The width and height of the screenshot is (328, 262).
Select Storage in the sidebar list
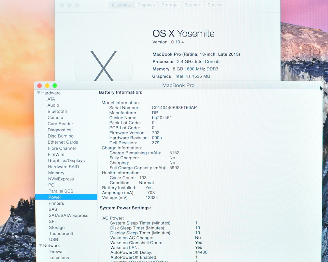coord(57,228)
